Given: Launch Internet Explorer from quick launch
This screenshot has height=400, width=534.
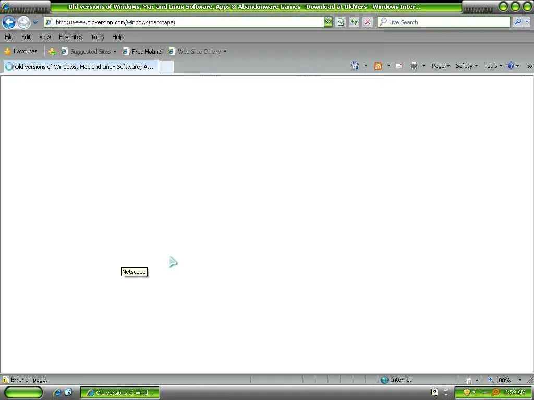Looking at the screenshot, I should click(57, 392).
